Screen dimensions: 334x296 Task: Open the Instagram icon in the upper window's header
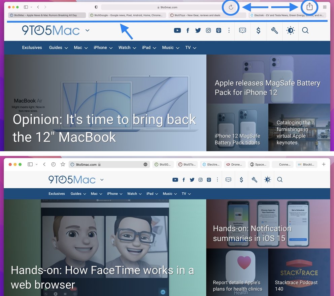pos(208,30)
